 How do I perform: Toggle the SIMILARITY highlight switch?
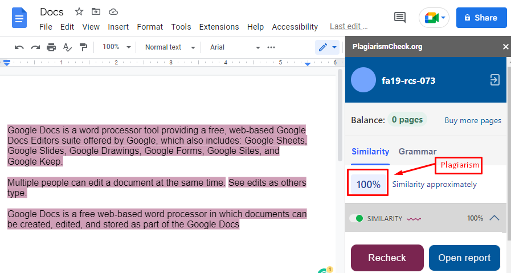(356, 218)
